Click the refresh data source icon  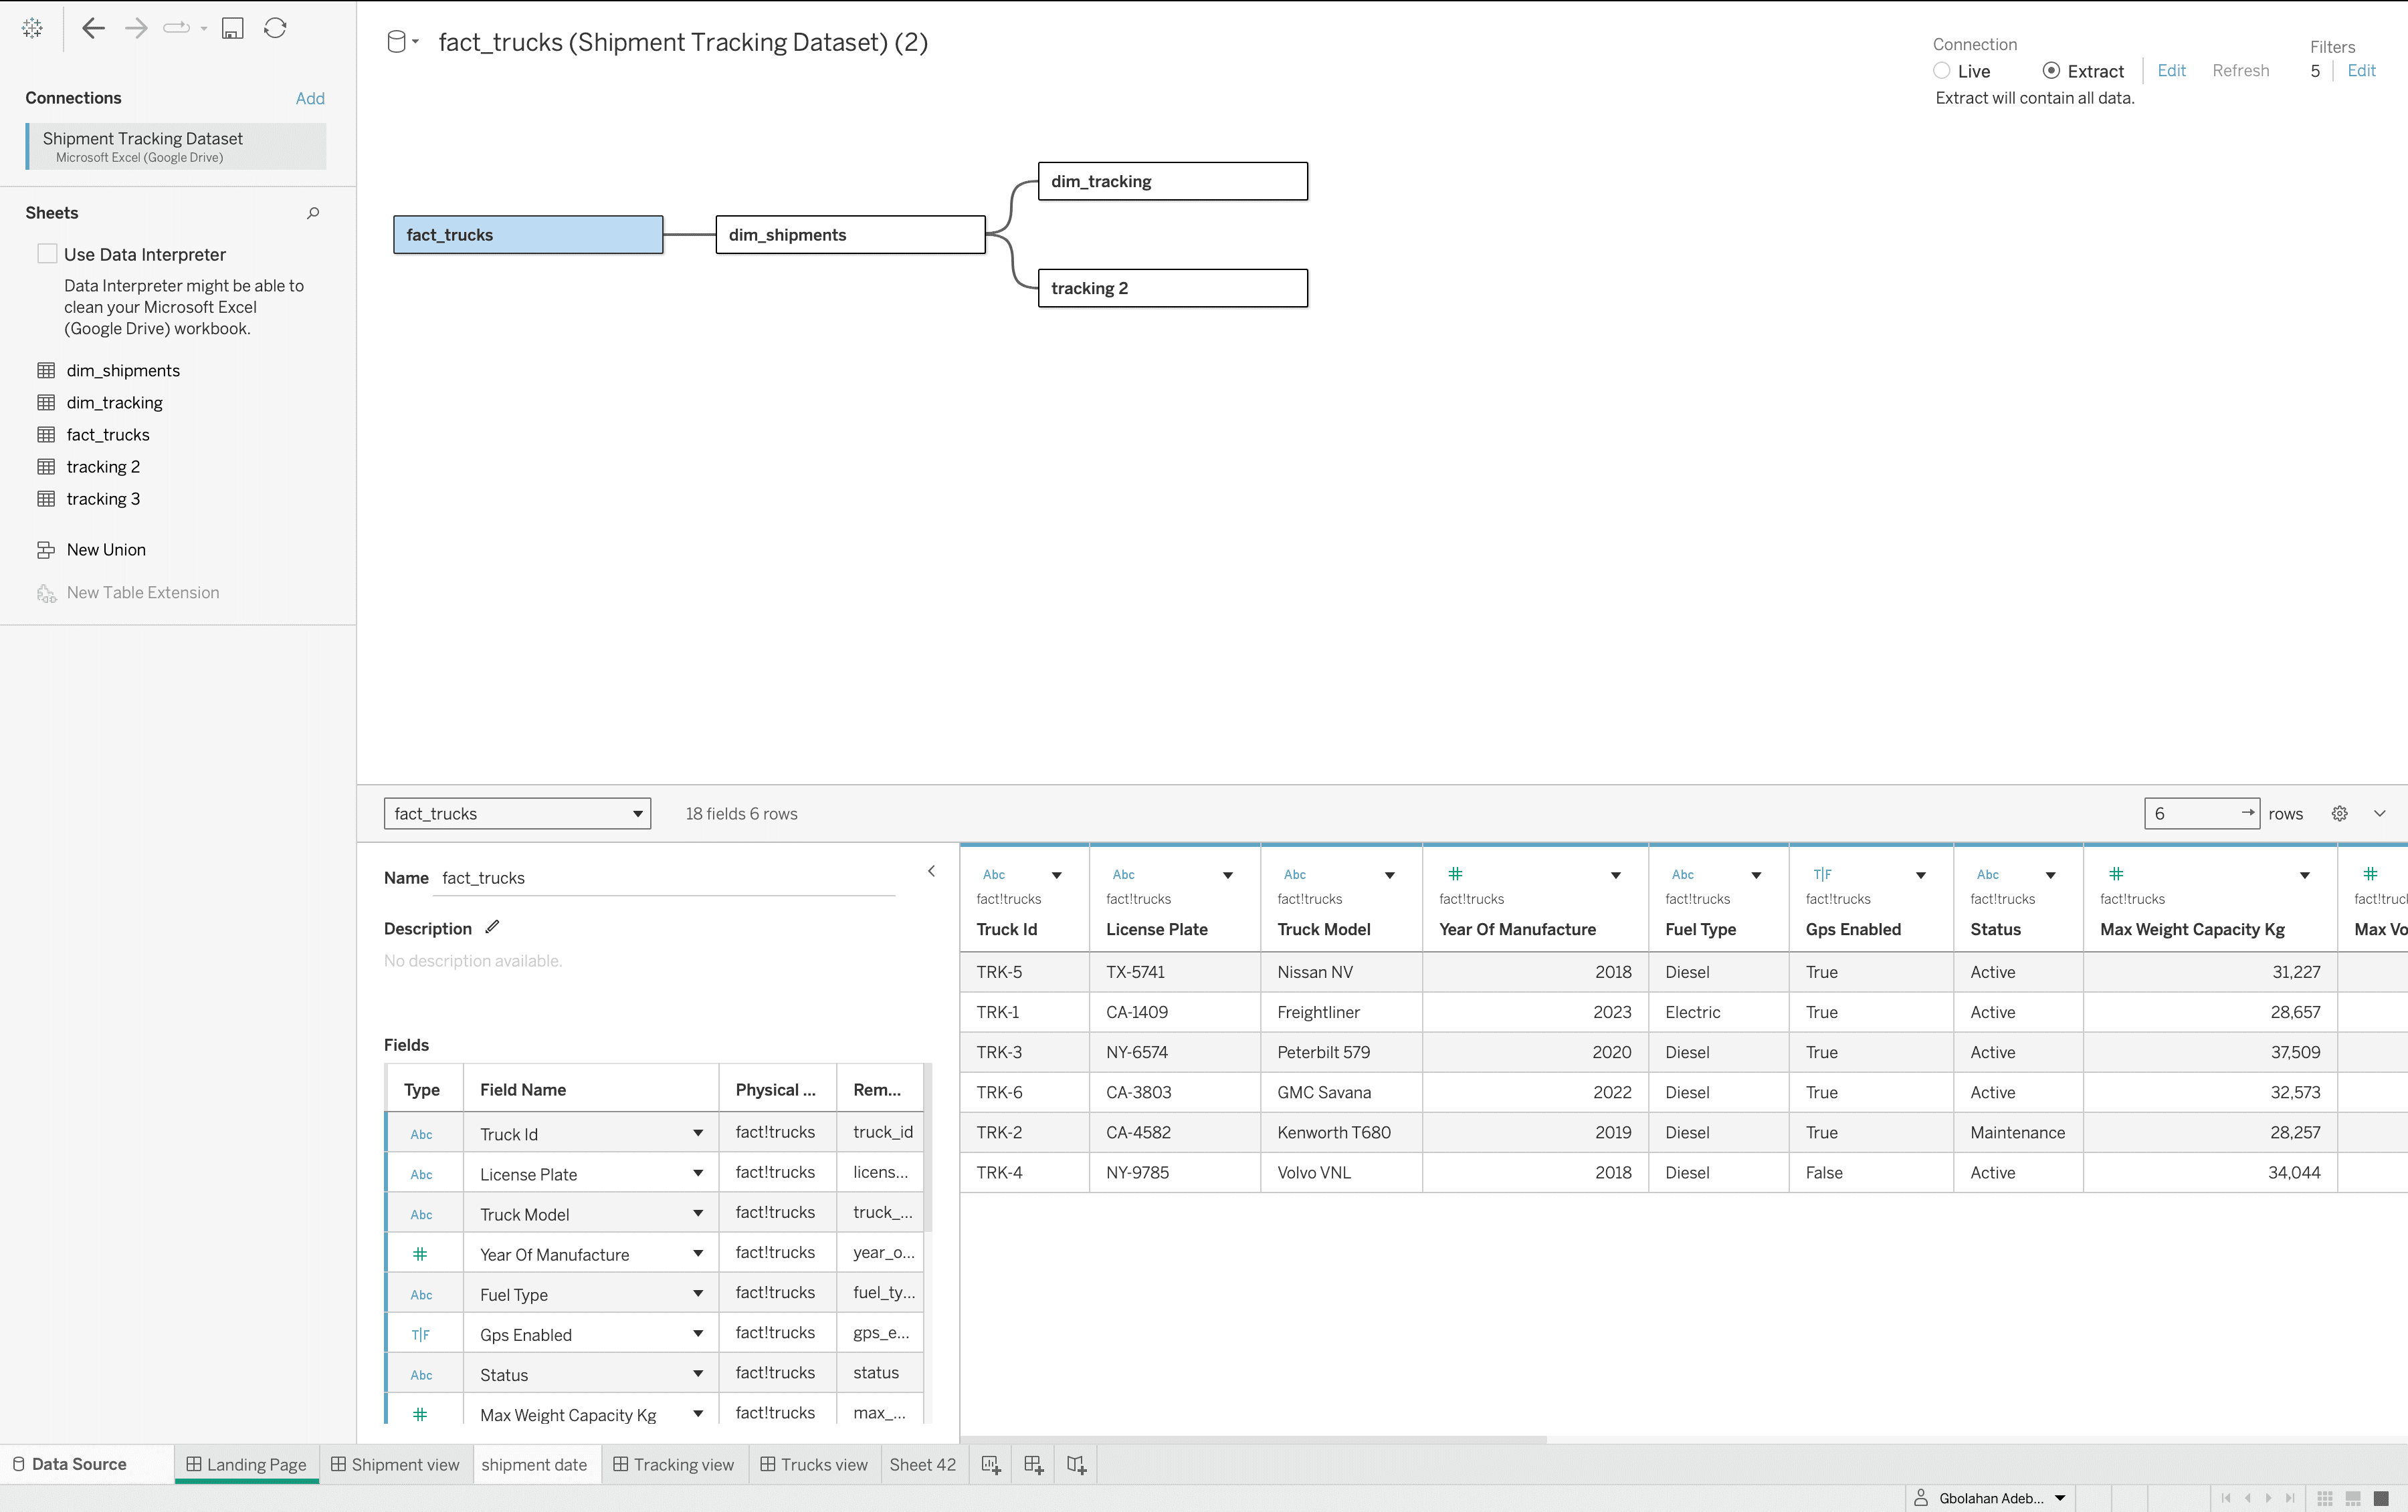(x=275, y=28)
